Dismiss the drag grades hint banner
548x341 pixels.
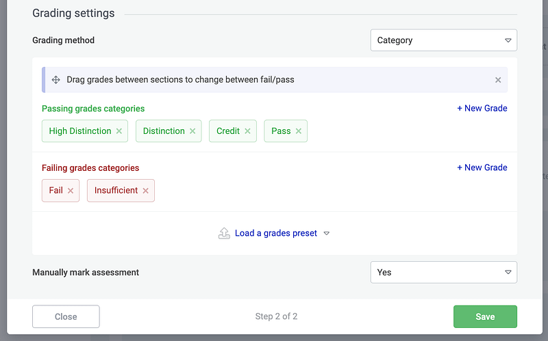(498, 80)
